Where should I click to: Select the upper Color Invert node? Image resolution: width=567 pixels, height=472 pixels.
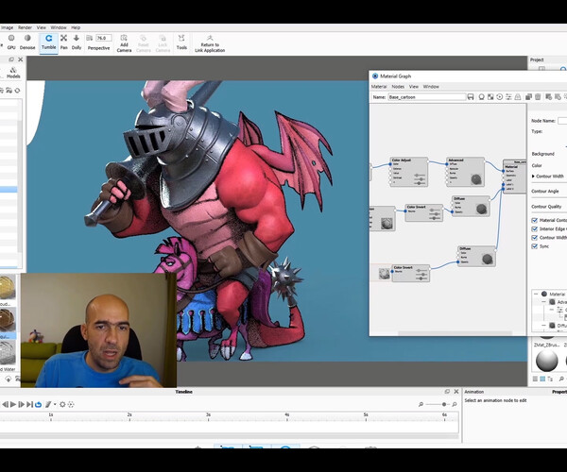point(423,212)
